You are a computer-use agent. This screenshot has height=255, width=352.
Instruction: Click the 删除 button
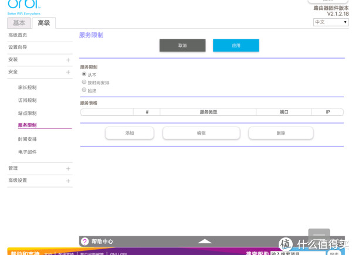point(281,133)
